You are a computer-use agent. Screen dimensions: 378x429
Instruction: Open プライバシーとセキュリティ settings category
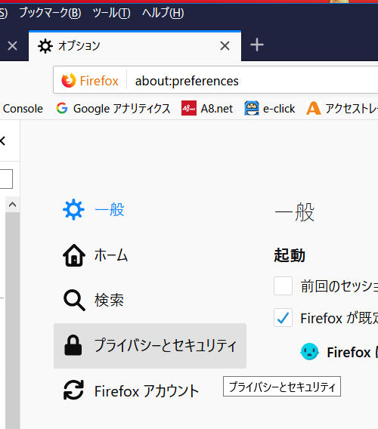150,346
